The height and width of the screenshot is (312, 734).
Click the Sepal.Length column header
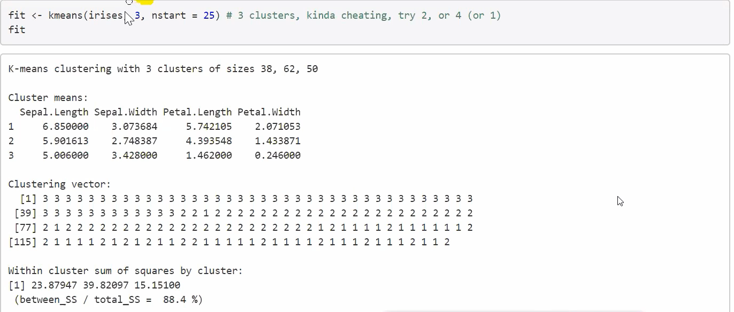[54, 112]
